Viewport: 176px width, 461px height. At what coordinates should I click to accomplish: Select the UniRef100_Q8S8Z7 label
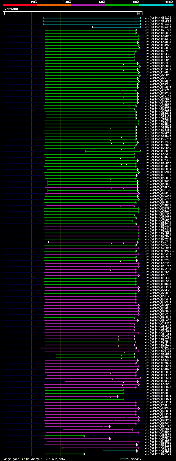pyautogui.click(x=158, y=387)
